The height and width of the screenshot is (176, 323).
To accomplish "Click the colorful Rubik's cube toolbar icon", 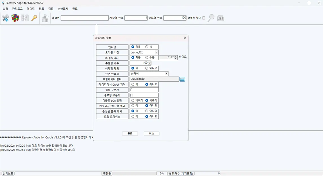I will (15, 18).
